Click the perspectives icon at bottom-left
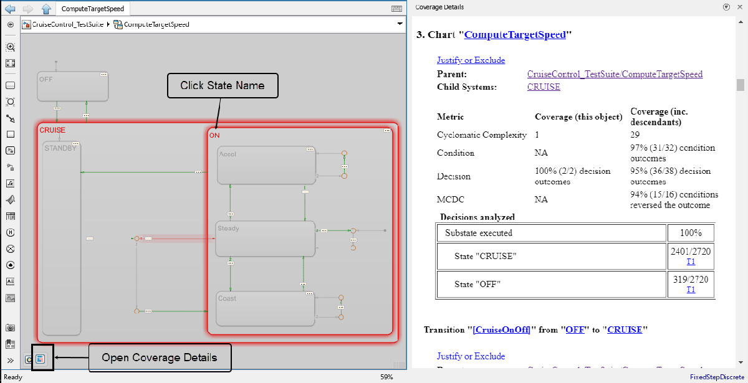Screen dimensions: 748x383 (x=29, y=359)
